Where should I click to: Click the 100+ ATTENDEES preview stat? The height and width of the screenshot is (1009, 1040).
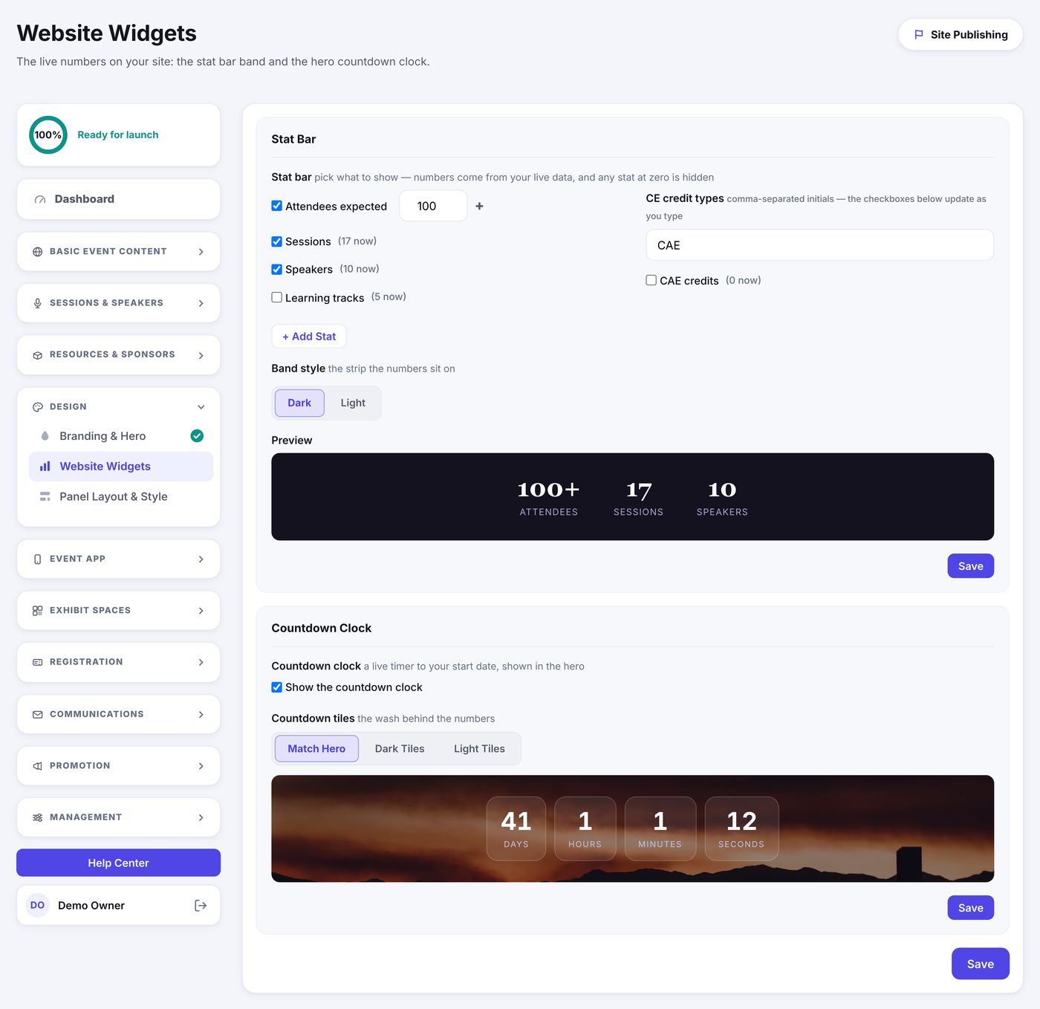coord(548,497)
